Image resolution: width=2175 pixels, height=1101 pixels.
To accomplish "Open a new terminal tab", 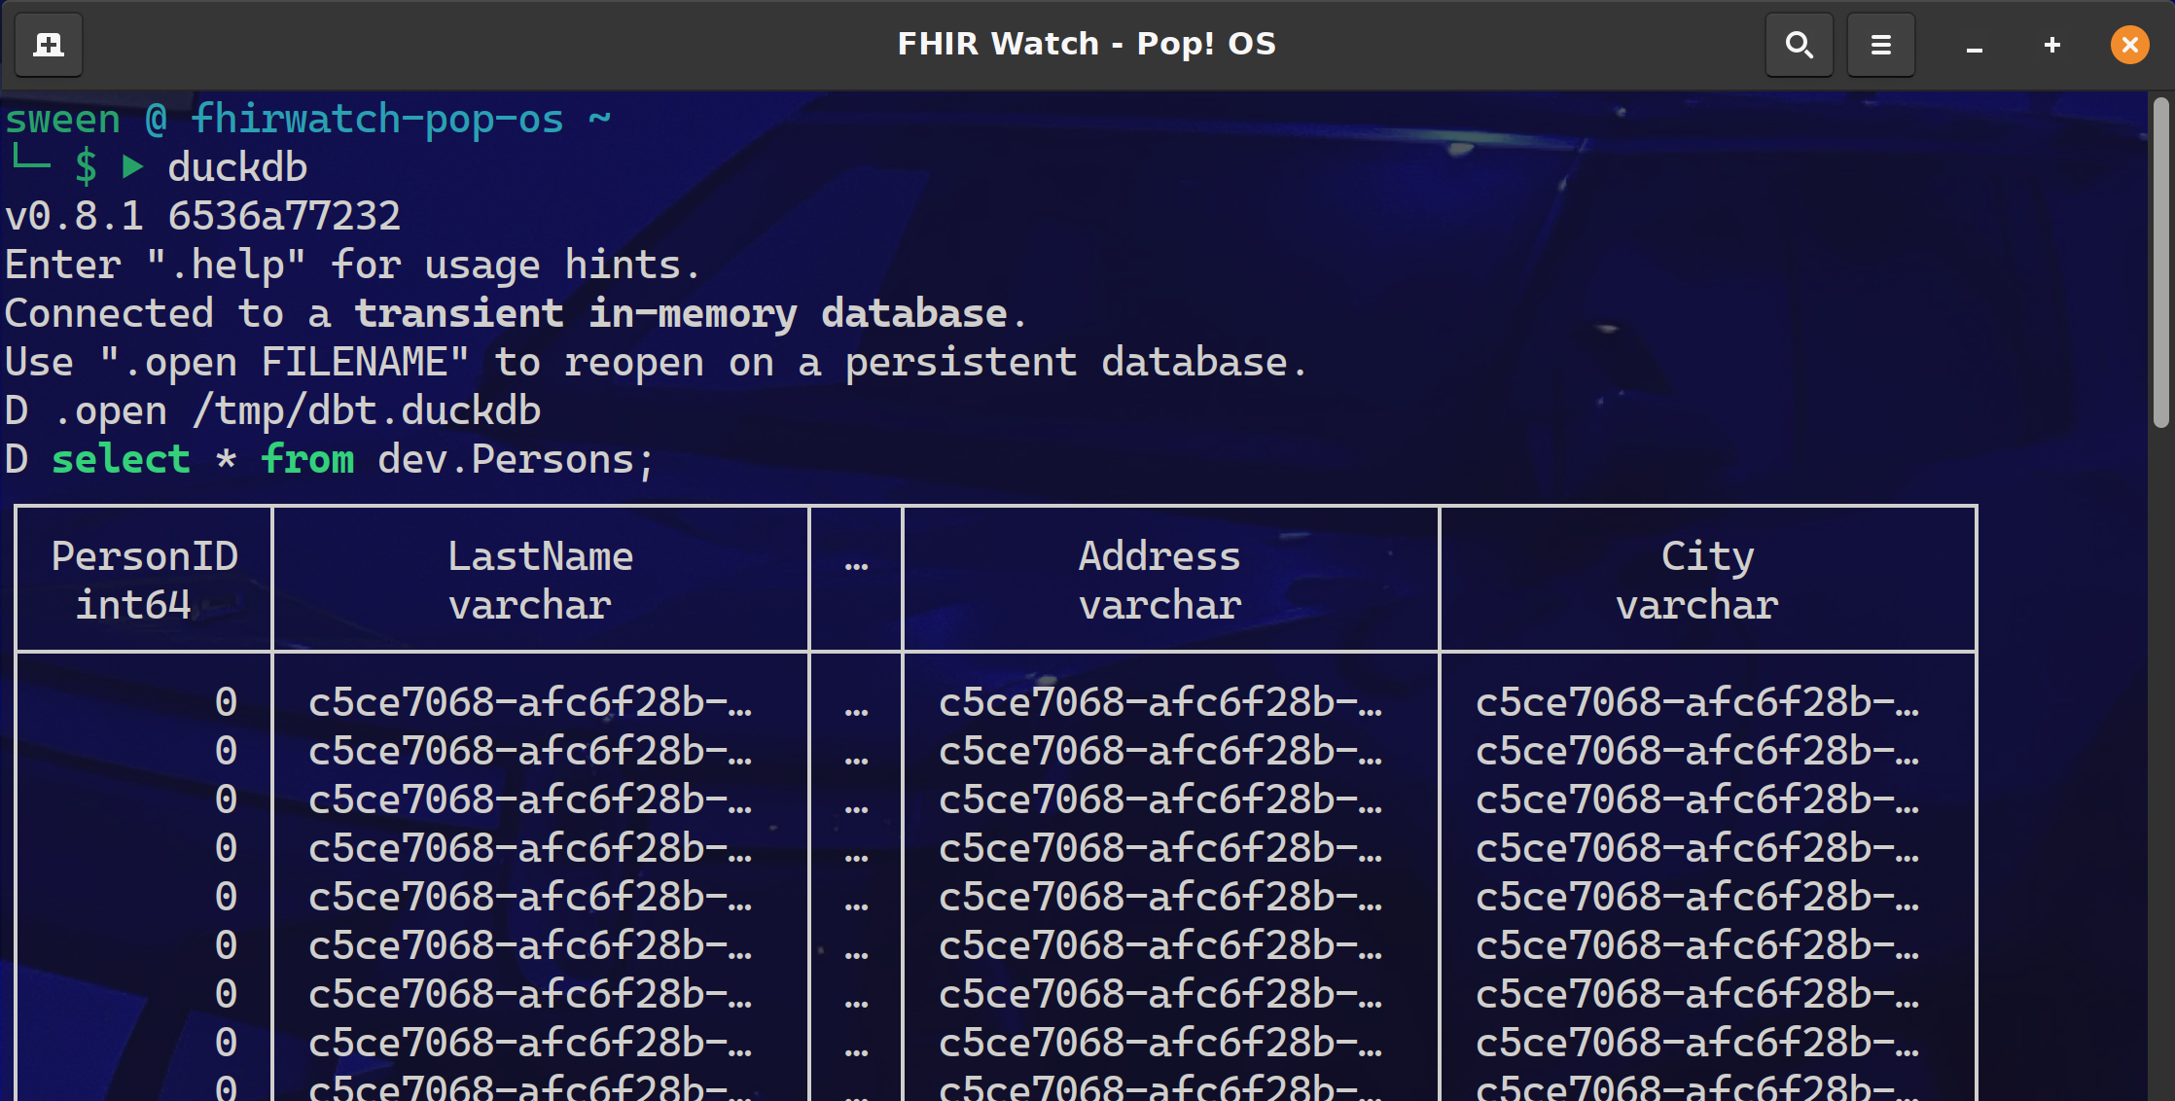I will (x=49, y=45).
